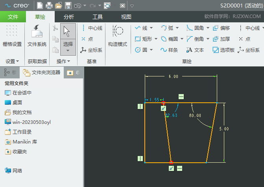Click the Save floppy disk icon
This screenshot has width=264, height=187.
click(x=68, y=5)
